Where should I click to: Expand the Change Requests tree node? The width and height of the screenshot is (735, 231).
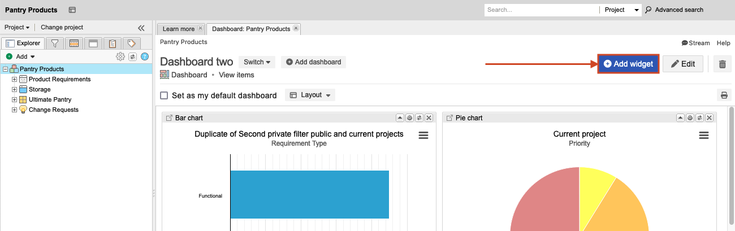[x=15, y=110]
